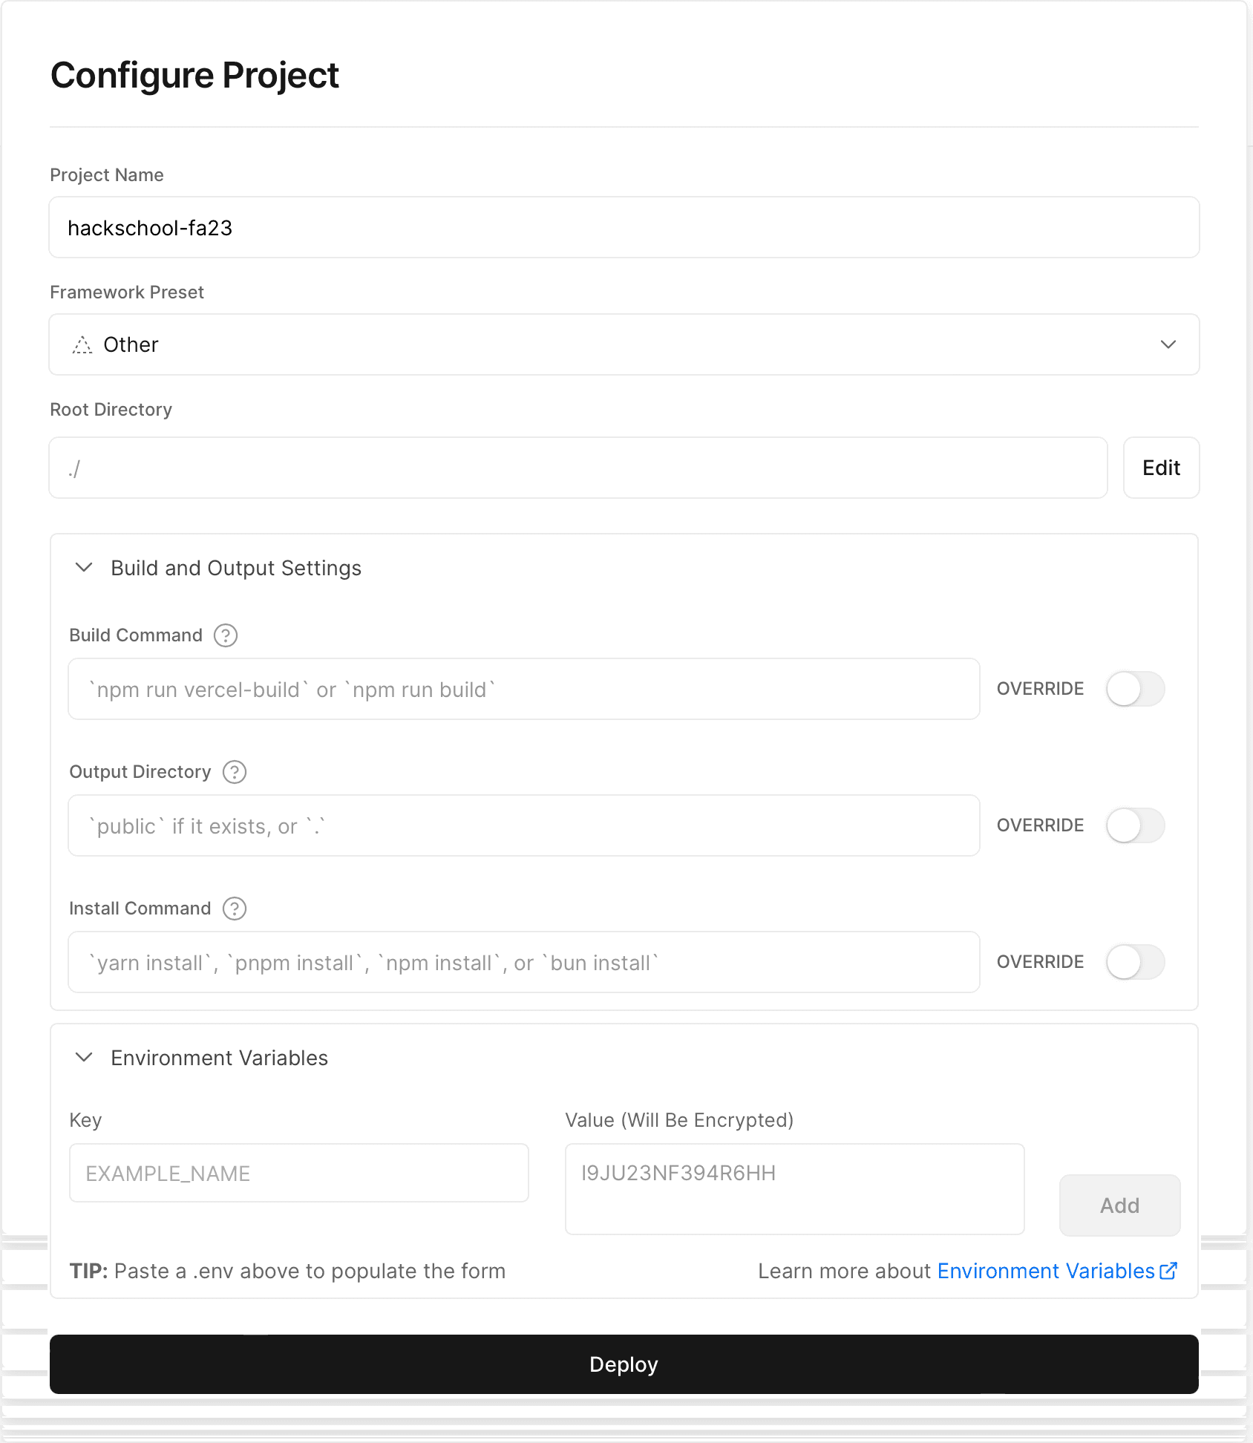Click the Install Command input field

523,962
